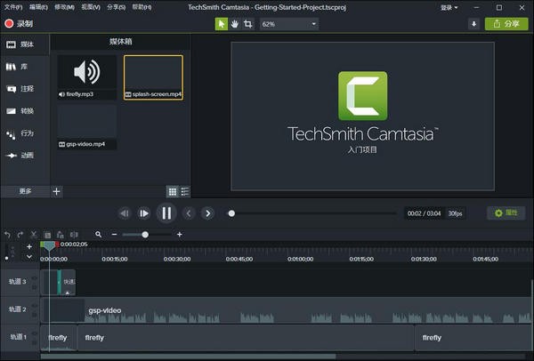Image resolution: width=534 pixels, height=361 pixels.
Task: Click the green 分享 share button
Action: click(x=506, y=24)
